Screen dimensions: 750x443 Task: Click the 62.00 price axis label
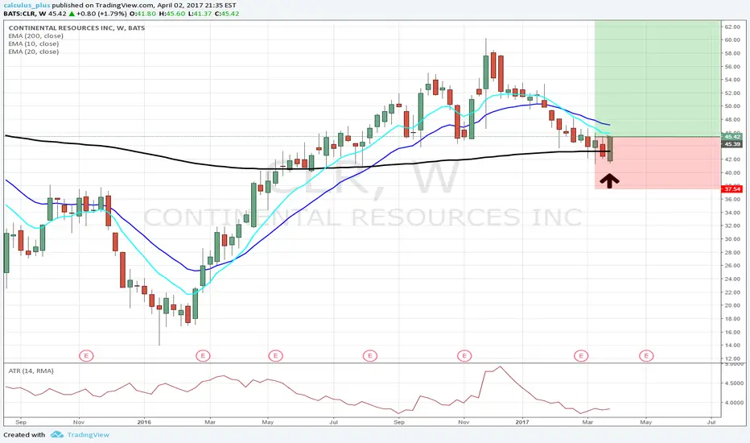[x=732, y=27]
